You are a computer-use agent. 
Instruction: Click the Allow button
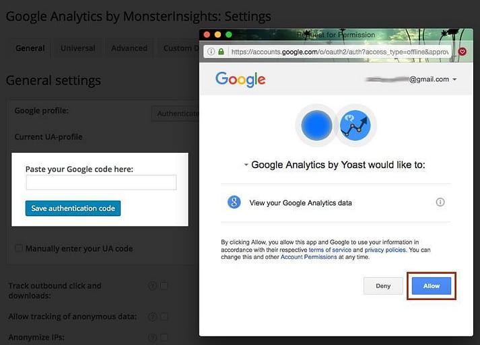point(432,286)
